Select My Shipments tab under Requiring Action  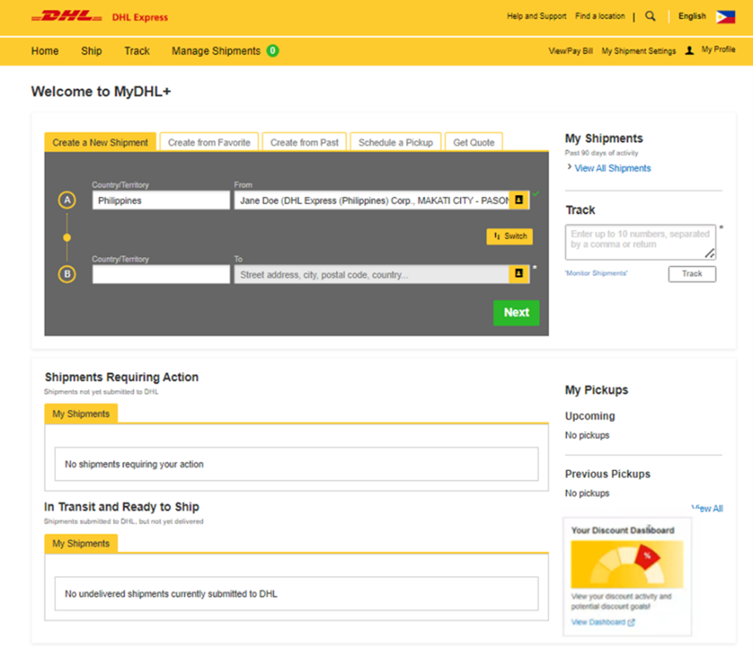coord(81,414)
